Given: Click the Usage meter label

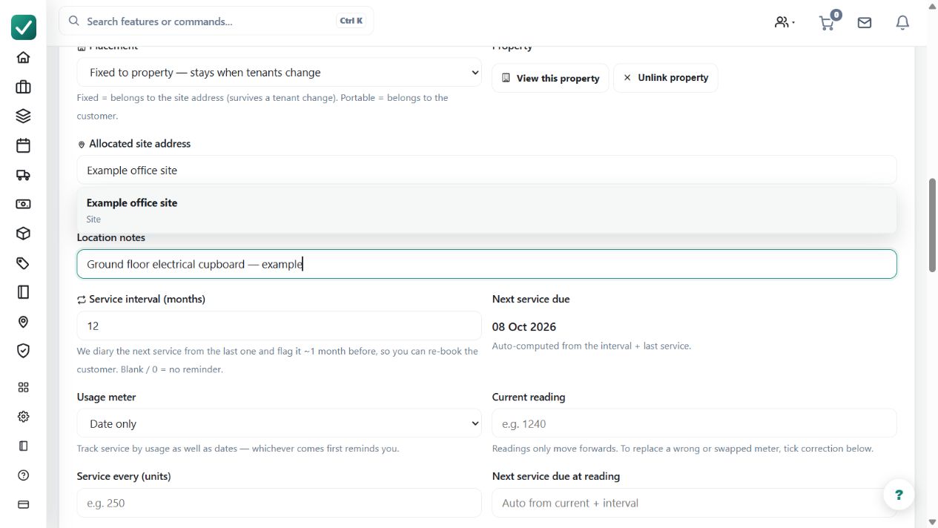Looking at the screenshot, I should (106, 397).
